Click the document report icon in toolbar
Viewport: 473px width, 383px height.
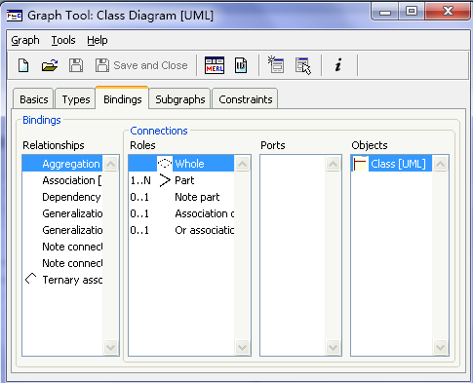click(x=241, y=65)
